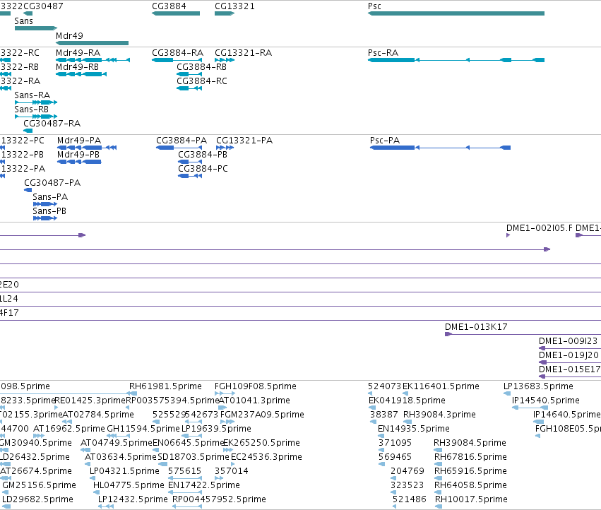Click the RH67816.5prime EST label
This screenshot has width=601, height=510.
470,457
